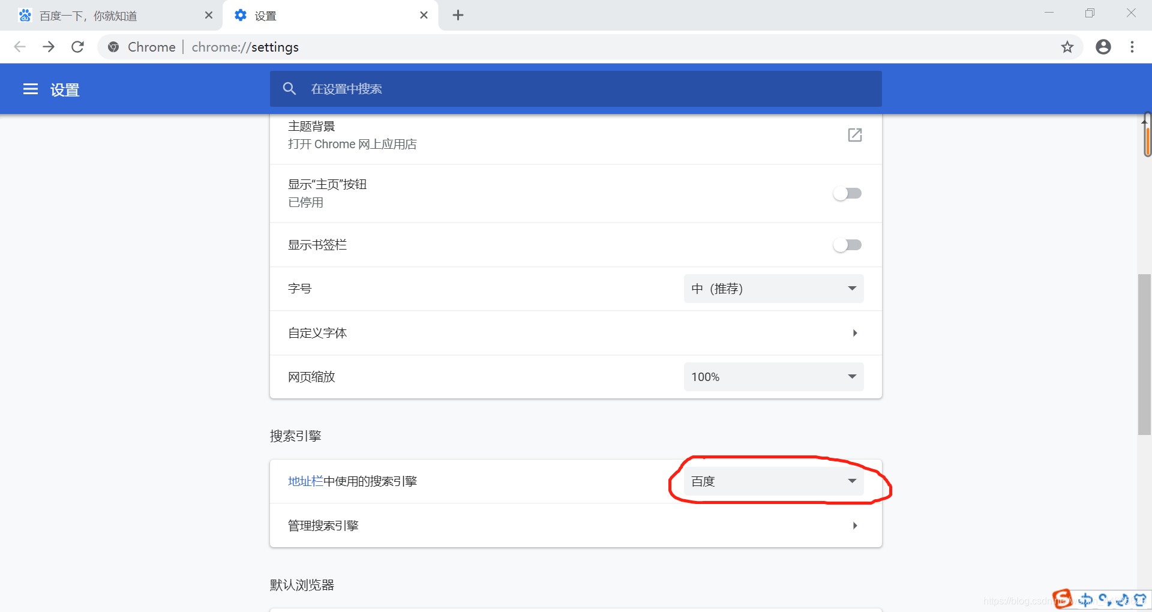This screenshot has width=1152, height=612.
Task: Expand the 自定义字体 row arrow
Action: [854, 333]
